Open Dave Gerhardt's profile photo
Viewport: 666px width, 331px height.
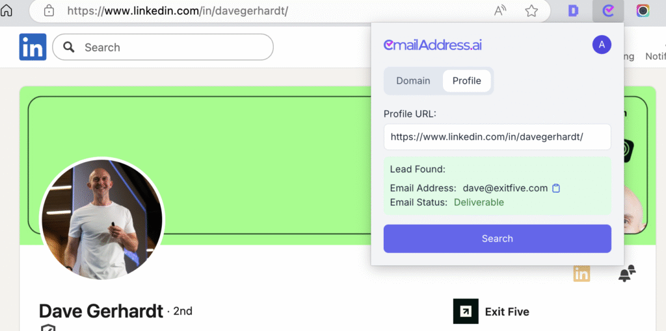pyautogui.click(x=102, y=219)
